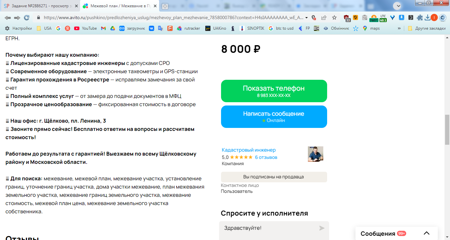The image size is (450, 240).
Task: Open uBlock extension showing 33
Action: pyautogui.click(x=347, y=18)
